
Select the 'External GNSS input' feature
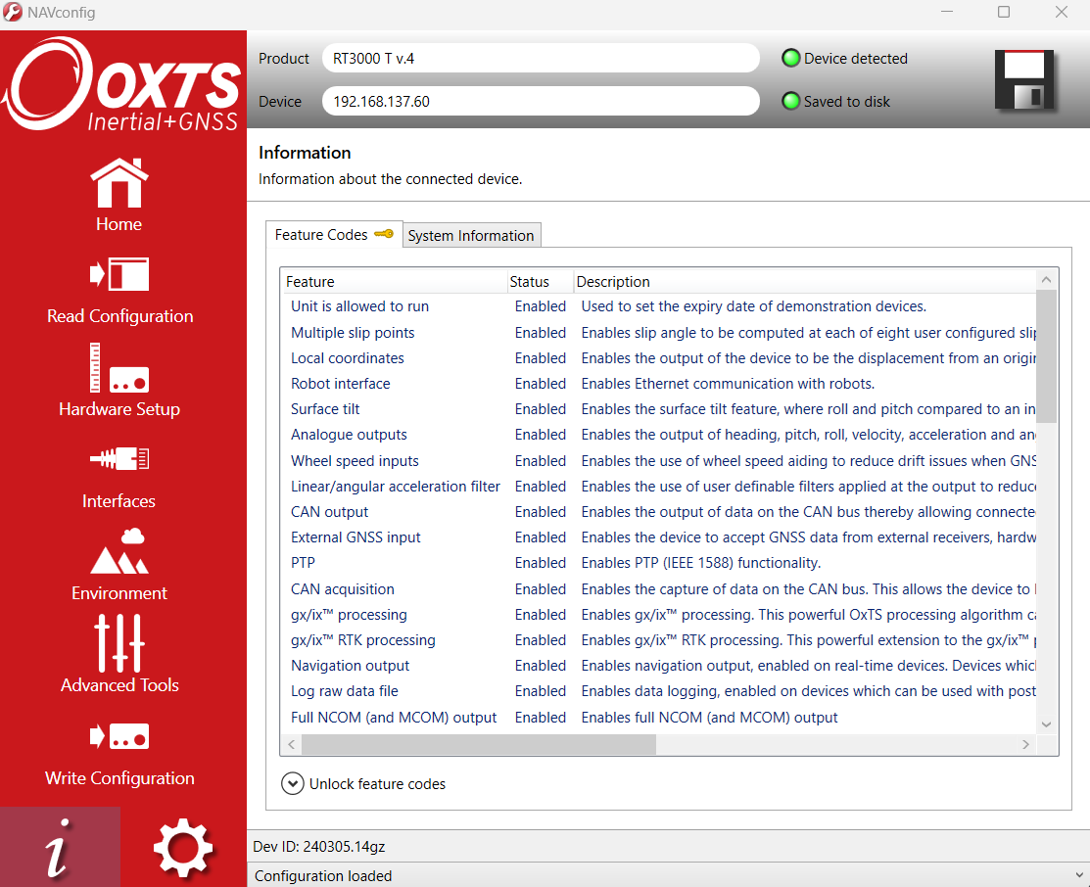coord(355,537)
